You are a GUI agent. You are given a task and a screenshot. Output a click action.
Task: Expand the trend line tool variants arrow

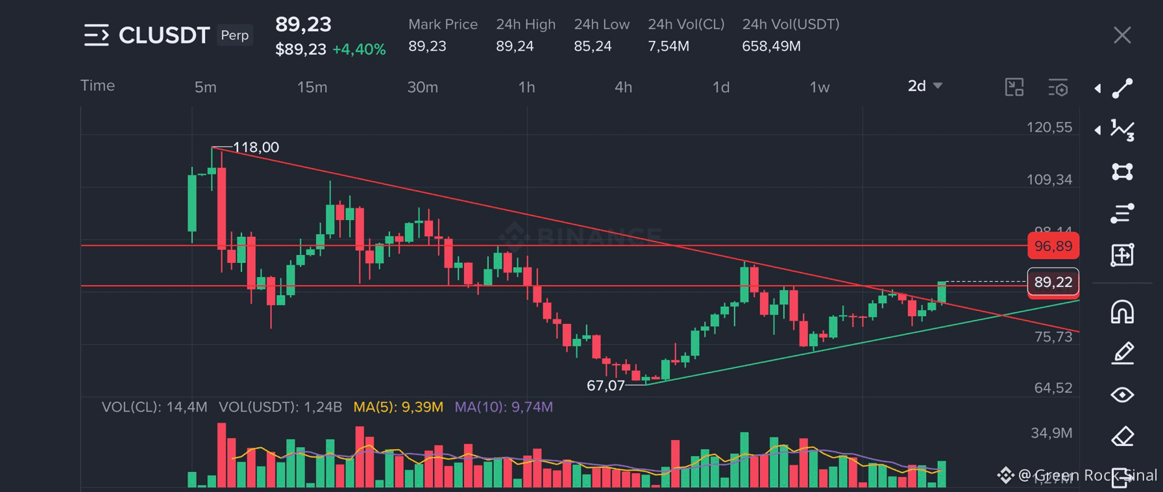coord(1097,88)
